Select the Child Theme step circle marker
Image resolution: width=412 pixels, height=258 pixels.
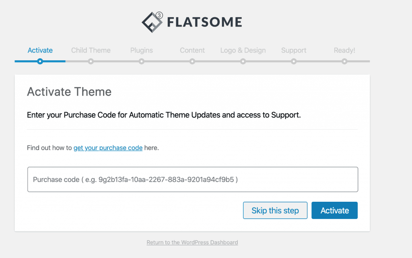91,61
